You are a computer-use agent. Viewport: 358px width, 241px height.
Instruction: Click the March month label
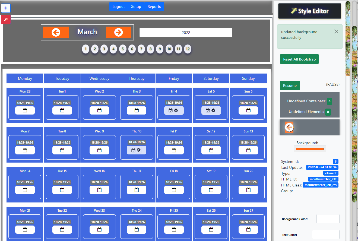(x=87, y=32)
